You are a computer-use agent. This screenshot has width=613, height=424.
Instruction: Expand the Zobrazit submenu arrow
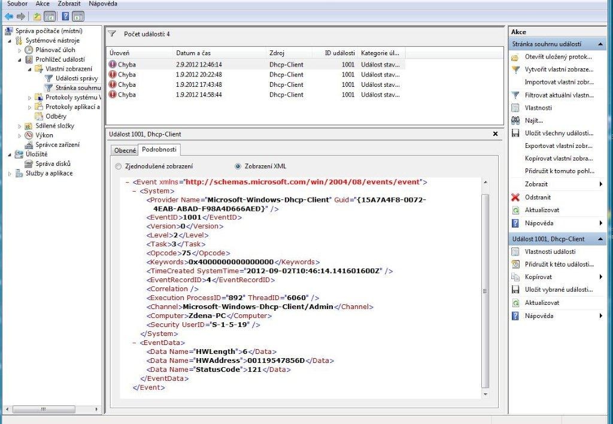point(600,184)
